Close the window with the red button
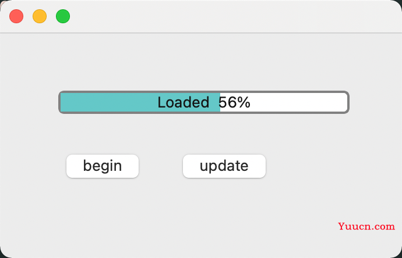The height and width of the screenshot is (258, 402). 16,16
